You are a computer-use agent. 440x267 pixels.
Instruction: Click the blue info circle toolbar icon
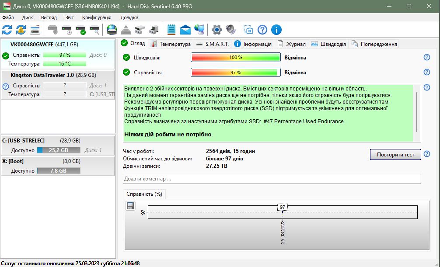(x=276, y=30)
